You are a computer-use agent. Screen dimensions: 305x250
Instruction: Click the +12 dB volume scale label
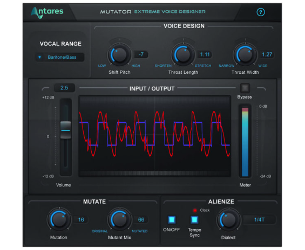[x=48, y=98]
